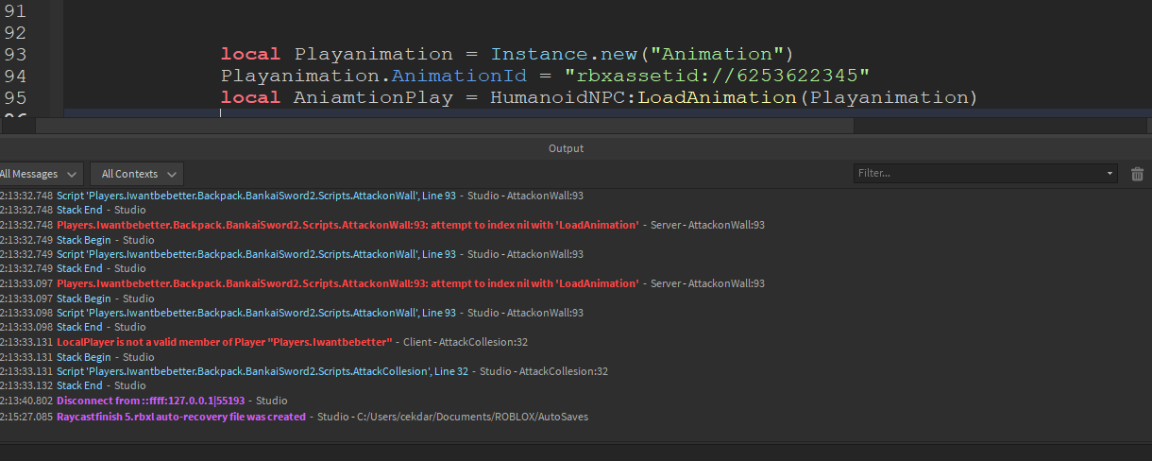Click line number 93 in the gutter
Viewport: 1152px width, 461px height.
(15, 55)
